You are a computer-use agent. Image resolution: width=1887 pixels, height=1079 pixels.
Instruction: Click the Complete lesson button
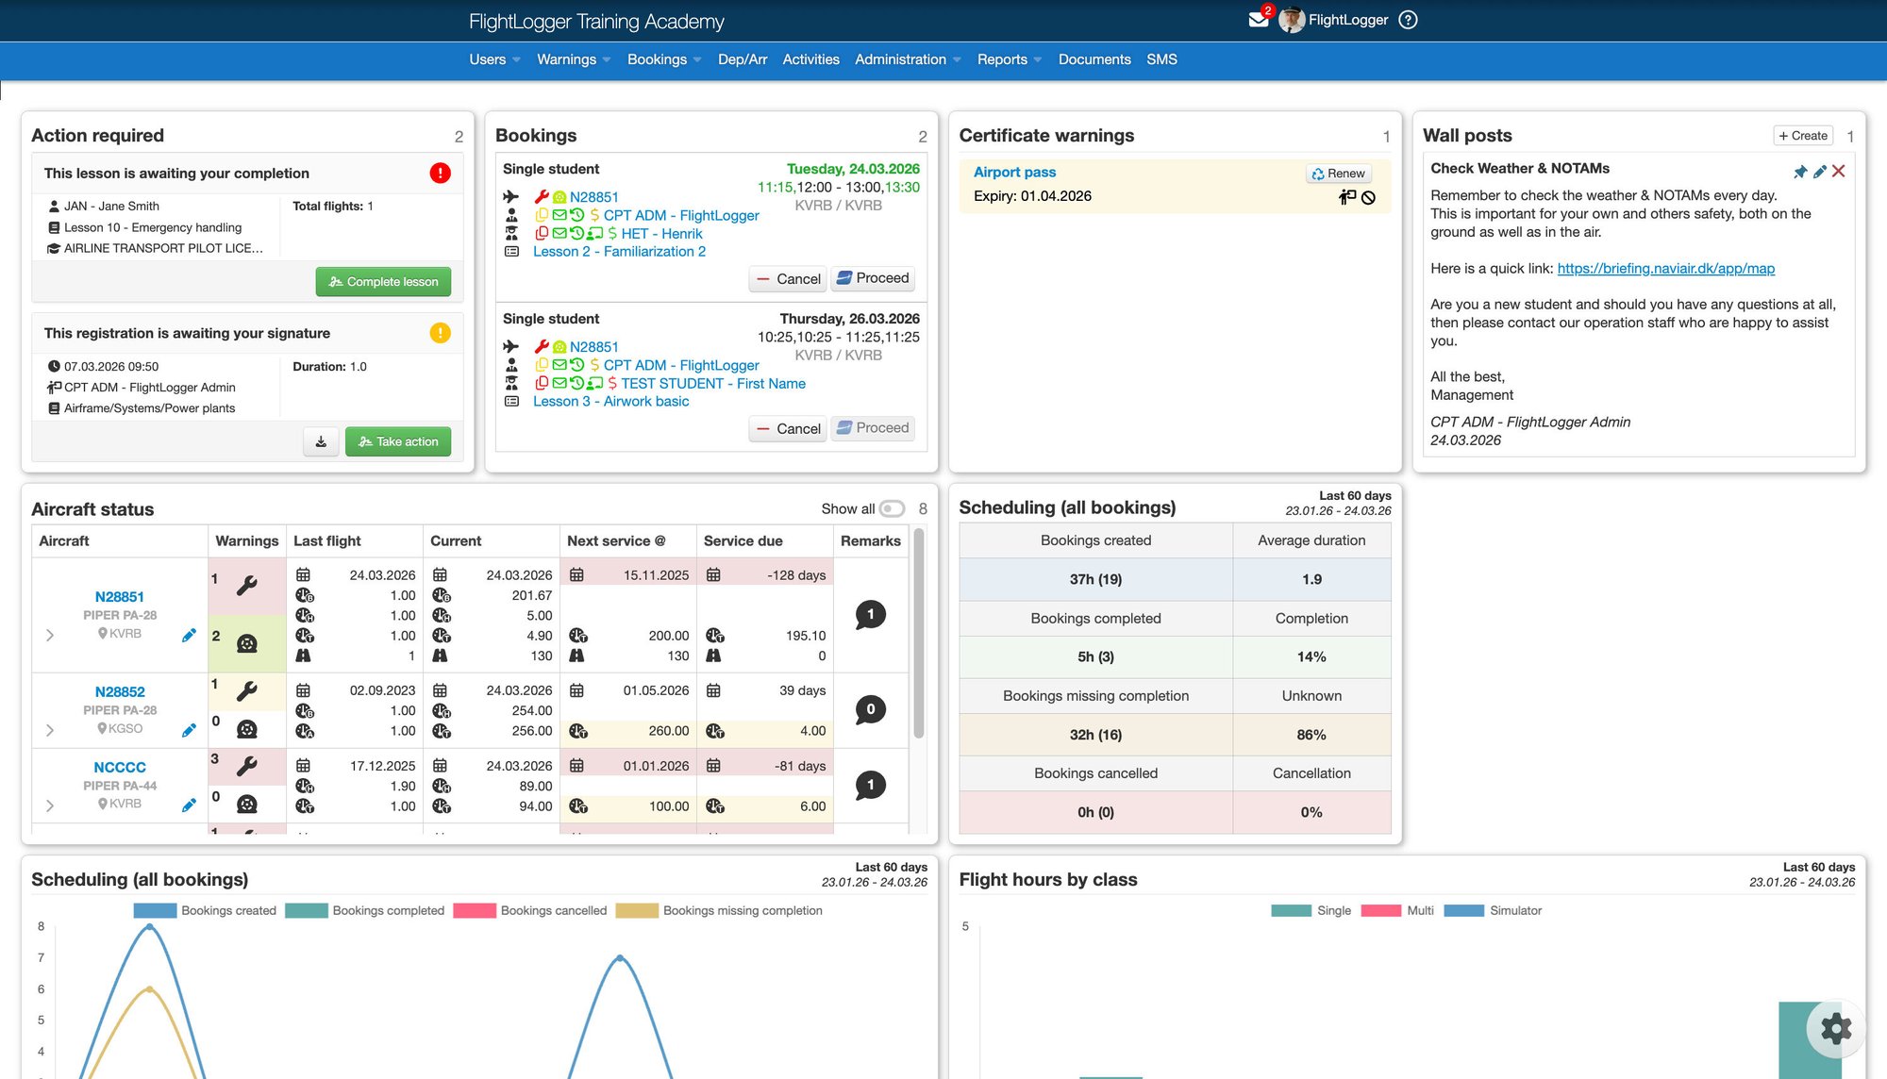coord(383,281)
